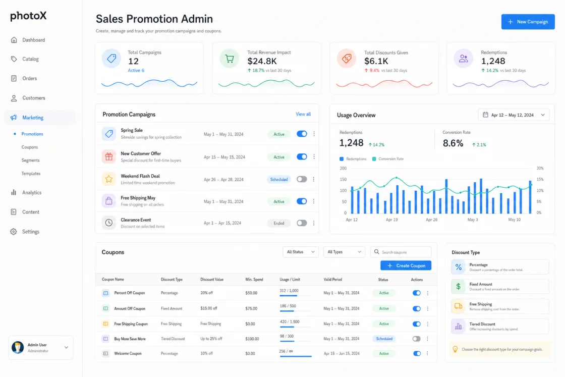Click the 312 / 1,000 usage progress bar
Viewport: 565px width, 377px height.
[295, 296]
